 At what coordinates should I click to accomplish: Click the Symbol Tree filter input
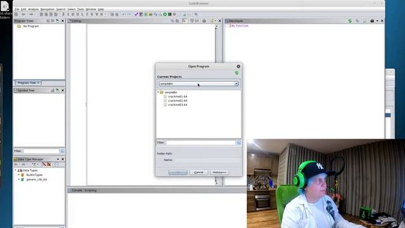(x=41, y=151)
